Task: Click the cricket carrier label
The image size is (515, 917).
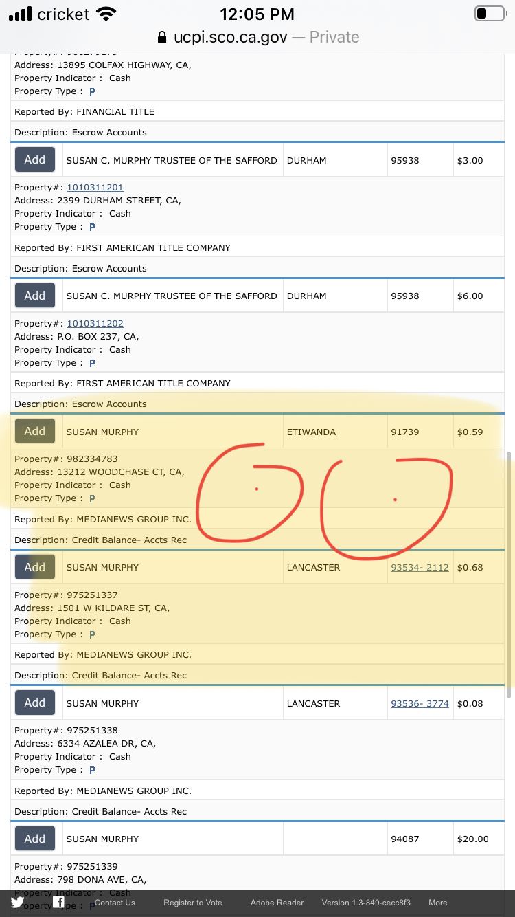Action: 63,14
